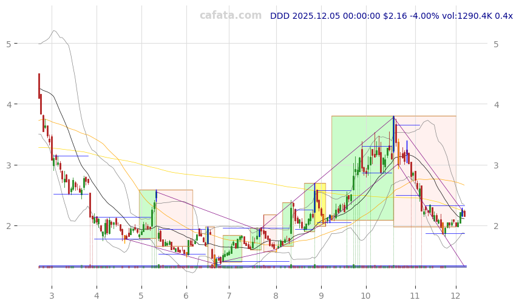Click the x-axis month label 12

coord(455,296)
